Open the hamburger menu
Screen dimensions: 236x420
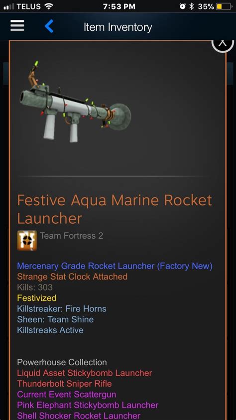coord(17,26)
